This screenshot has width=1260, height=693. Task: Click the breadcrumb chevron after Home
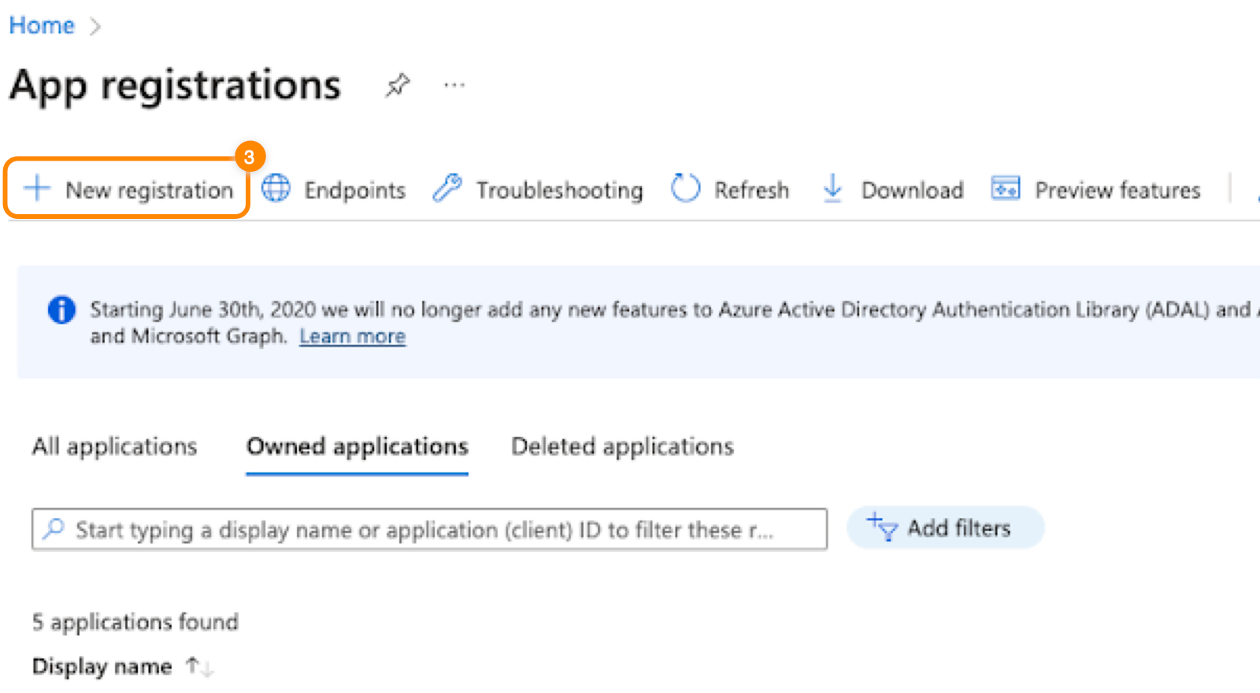tap(95, 27)
